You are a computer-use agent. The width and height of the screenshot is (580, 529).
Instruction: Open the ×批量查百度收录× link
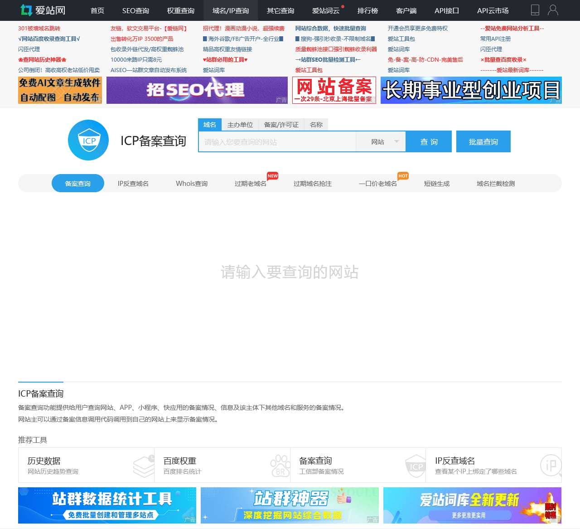[x=503, y=59]
